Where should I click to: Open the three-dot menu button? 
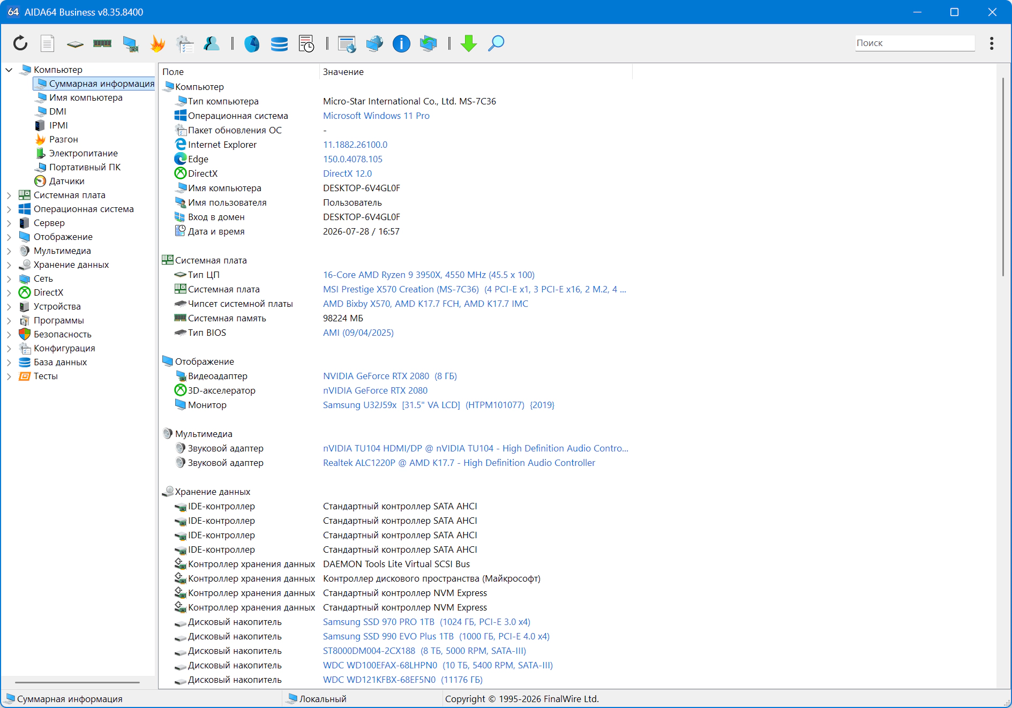992,43
